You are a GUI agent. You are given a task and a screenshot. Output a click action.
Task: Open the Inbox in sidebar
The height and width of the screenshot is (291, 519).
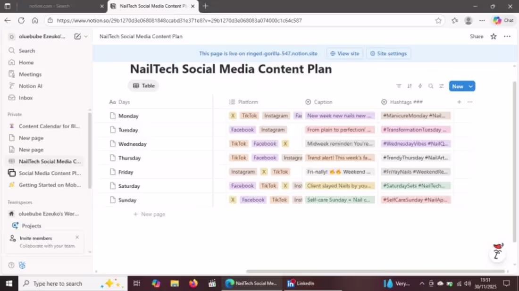click(25, 98)
